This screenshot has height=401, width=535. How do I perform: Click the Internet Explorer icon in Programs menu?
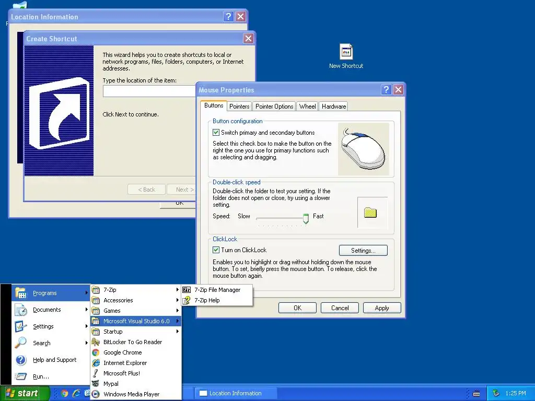(96, 363)
